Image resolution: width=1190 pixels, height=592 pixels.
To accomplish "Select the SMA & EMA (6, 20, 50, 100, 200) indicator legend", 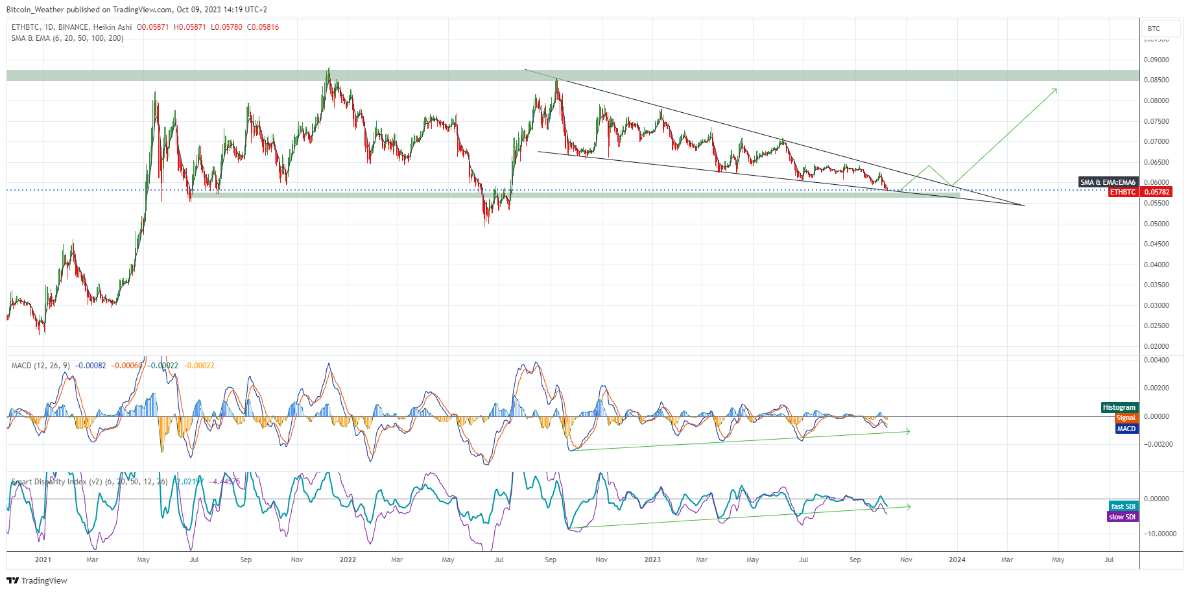I will 67,38.
